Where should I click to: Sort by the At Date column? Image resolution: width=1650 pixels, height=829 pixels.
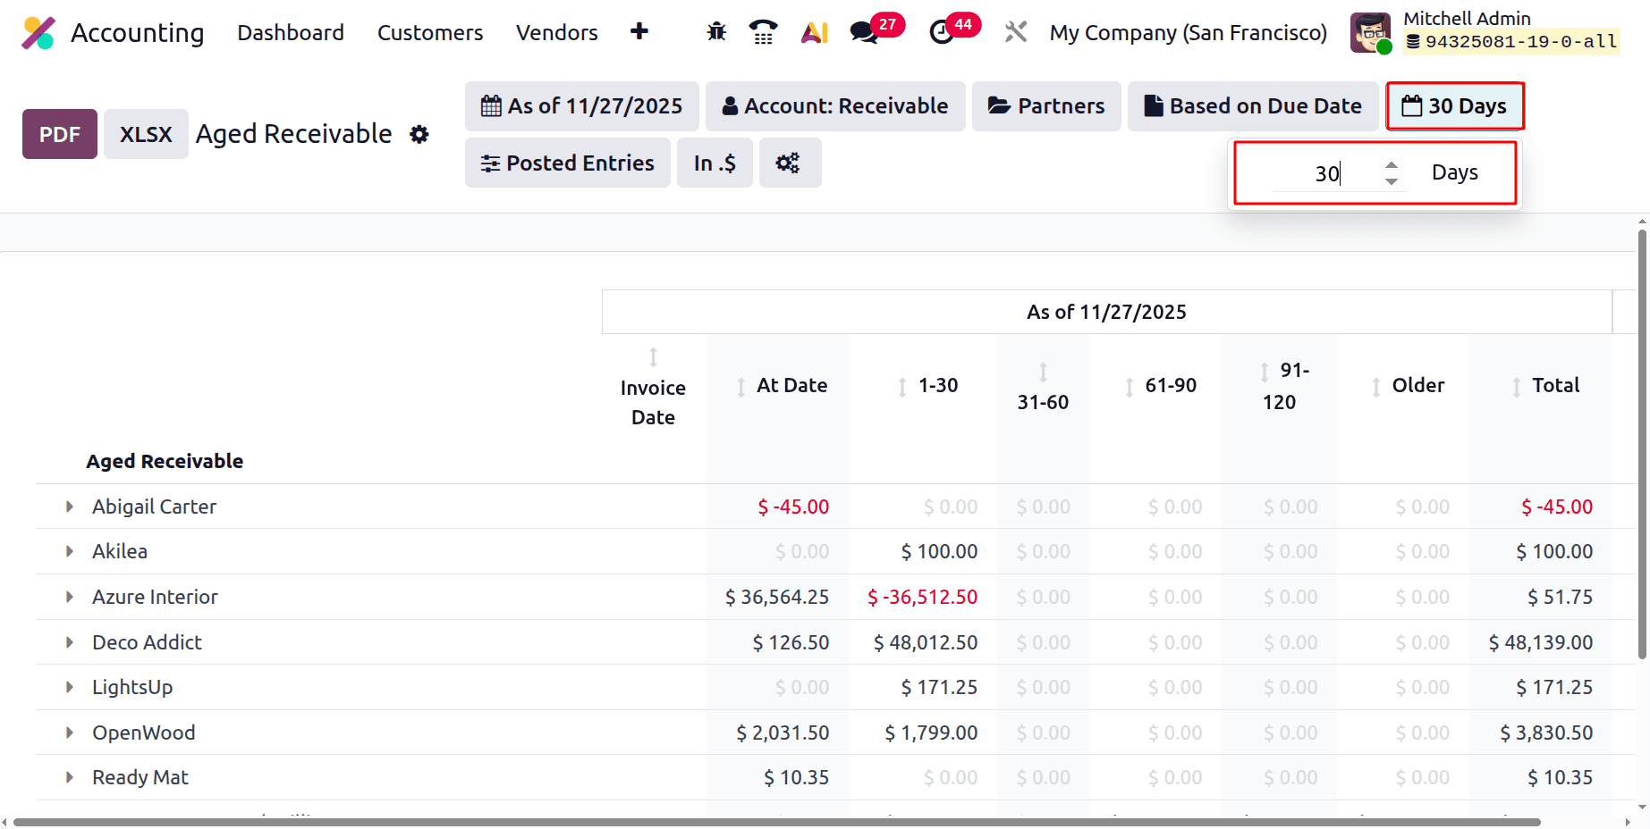740,387
